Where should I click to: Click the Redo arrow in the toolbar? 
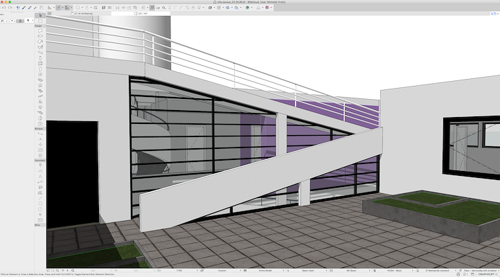coord(10,8)
